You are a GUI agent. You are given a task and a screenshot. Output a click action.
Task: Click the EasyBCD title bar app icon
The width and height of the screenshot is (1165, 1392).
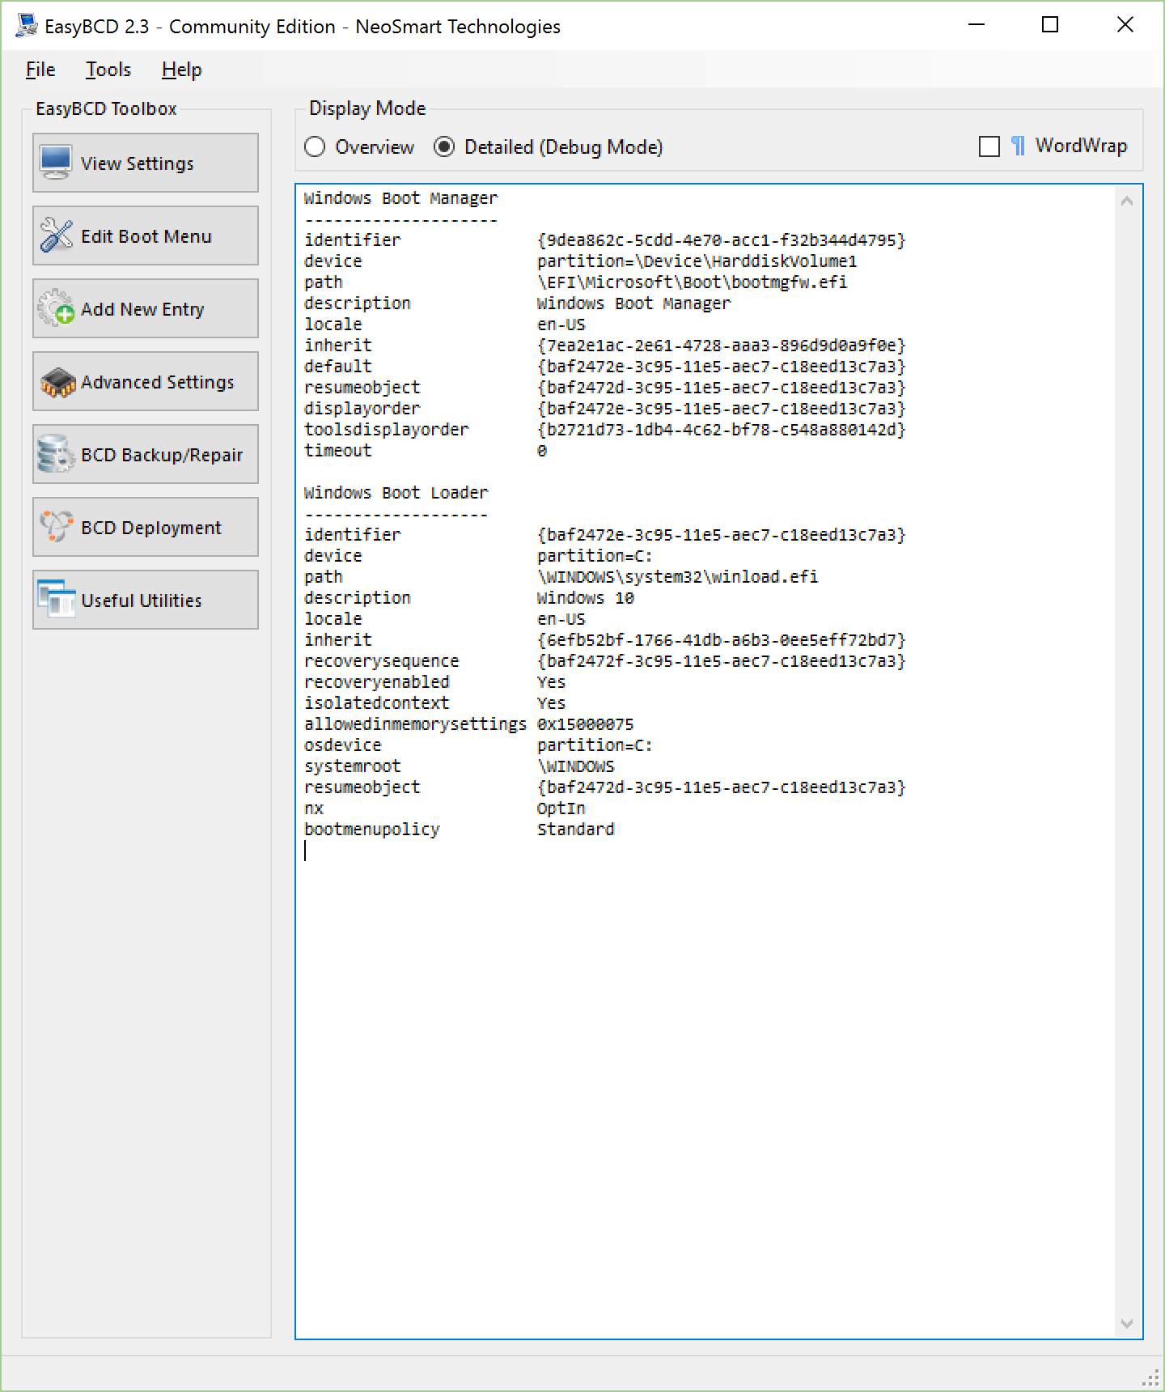(x=27, y=26)
